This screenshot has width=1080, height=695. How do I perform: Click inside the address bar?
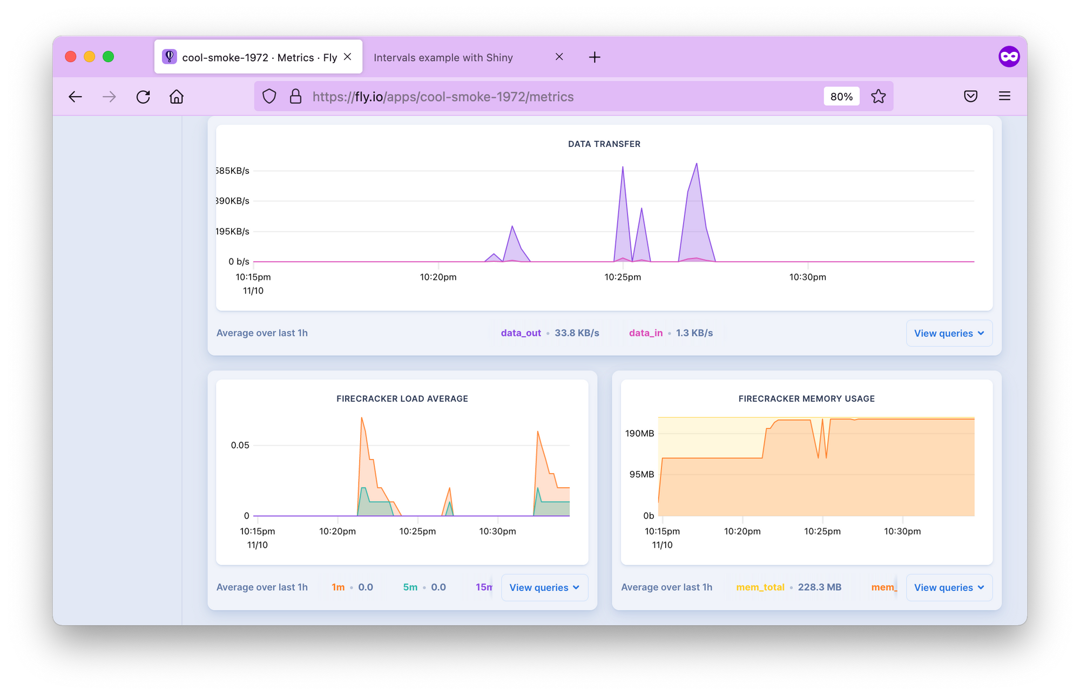(x=540, y=96)
